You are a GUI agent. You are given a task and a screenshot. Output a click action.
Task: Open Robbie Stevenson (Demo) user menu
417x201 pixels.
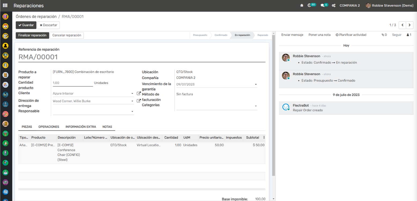coord(390,5)
